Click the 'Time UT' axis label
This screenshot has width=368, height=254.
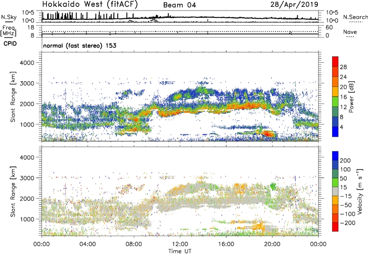[x=180, y=251]
